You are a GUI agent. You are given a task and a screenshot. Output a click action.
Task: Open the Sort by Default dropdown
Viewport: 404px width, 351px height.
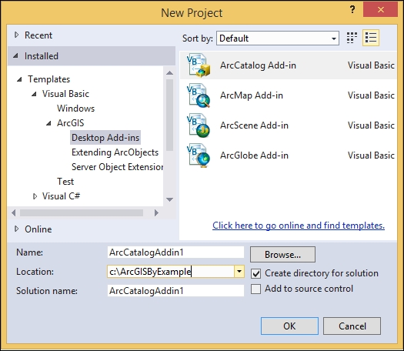(278, 38)
